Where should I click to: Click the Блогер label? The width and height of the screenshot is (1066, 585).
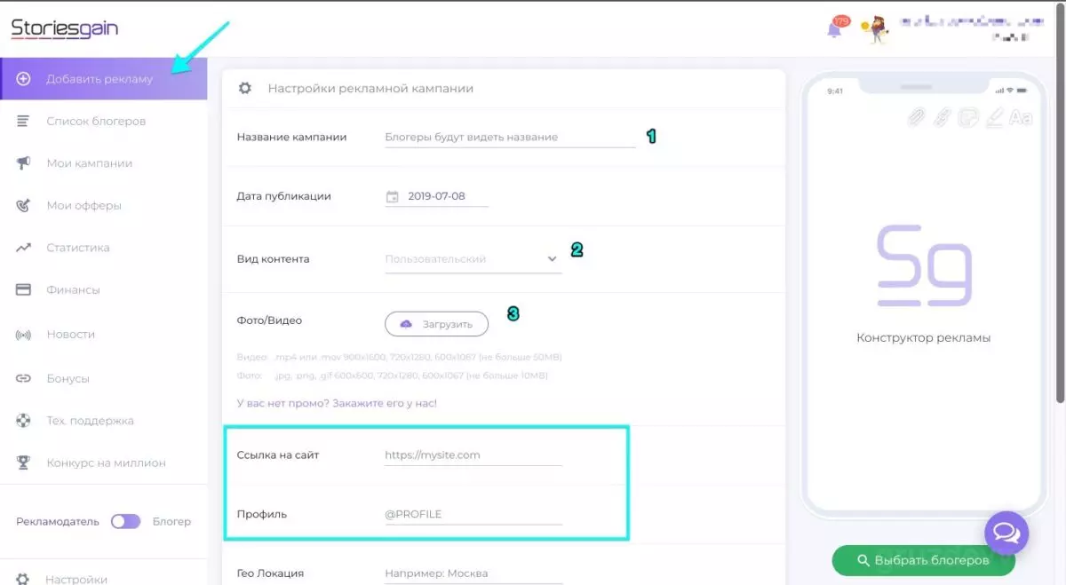pos(171,521)
